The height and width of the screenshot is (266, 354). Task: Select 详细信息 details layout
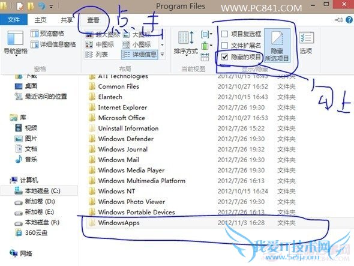click(x=139, y=55)
